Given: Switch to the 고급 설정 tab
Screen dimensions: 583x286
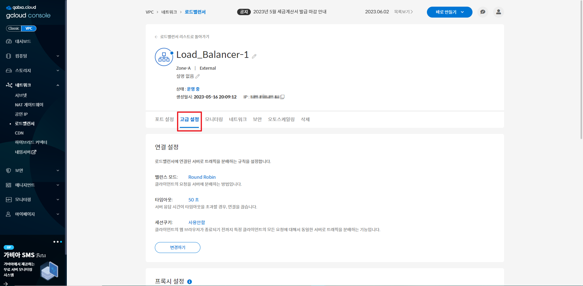Looking at the screenshot, I should click(x=189, y=119).
